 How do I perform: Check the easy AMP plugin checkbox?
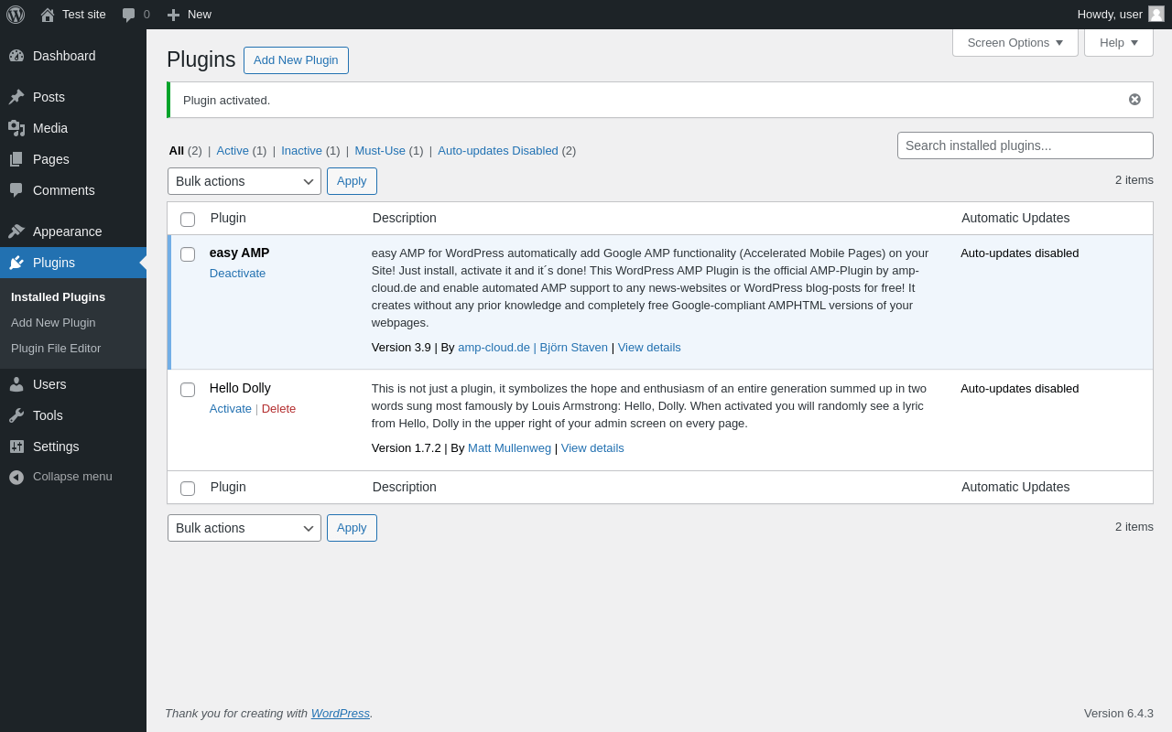[x=188, y=254]
